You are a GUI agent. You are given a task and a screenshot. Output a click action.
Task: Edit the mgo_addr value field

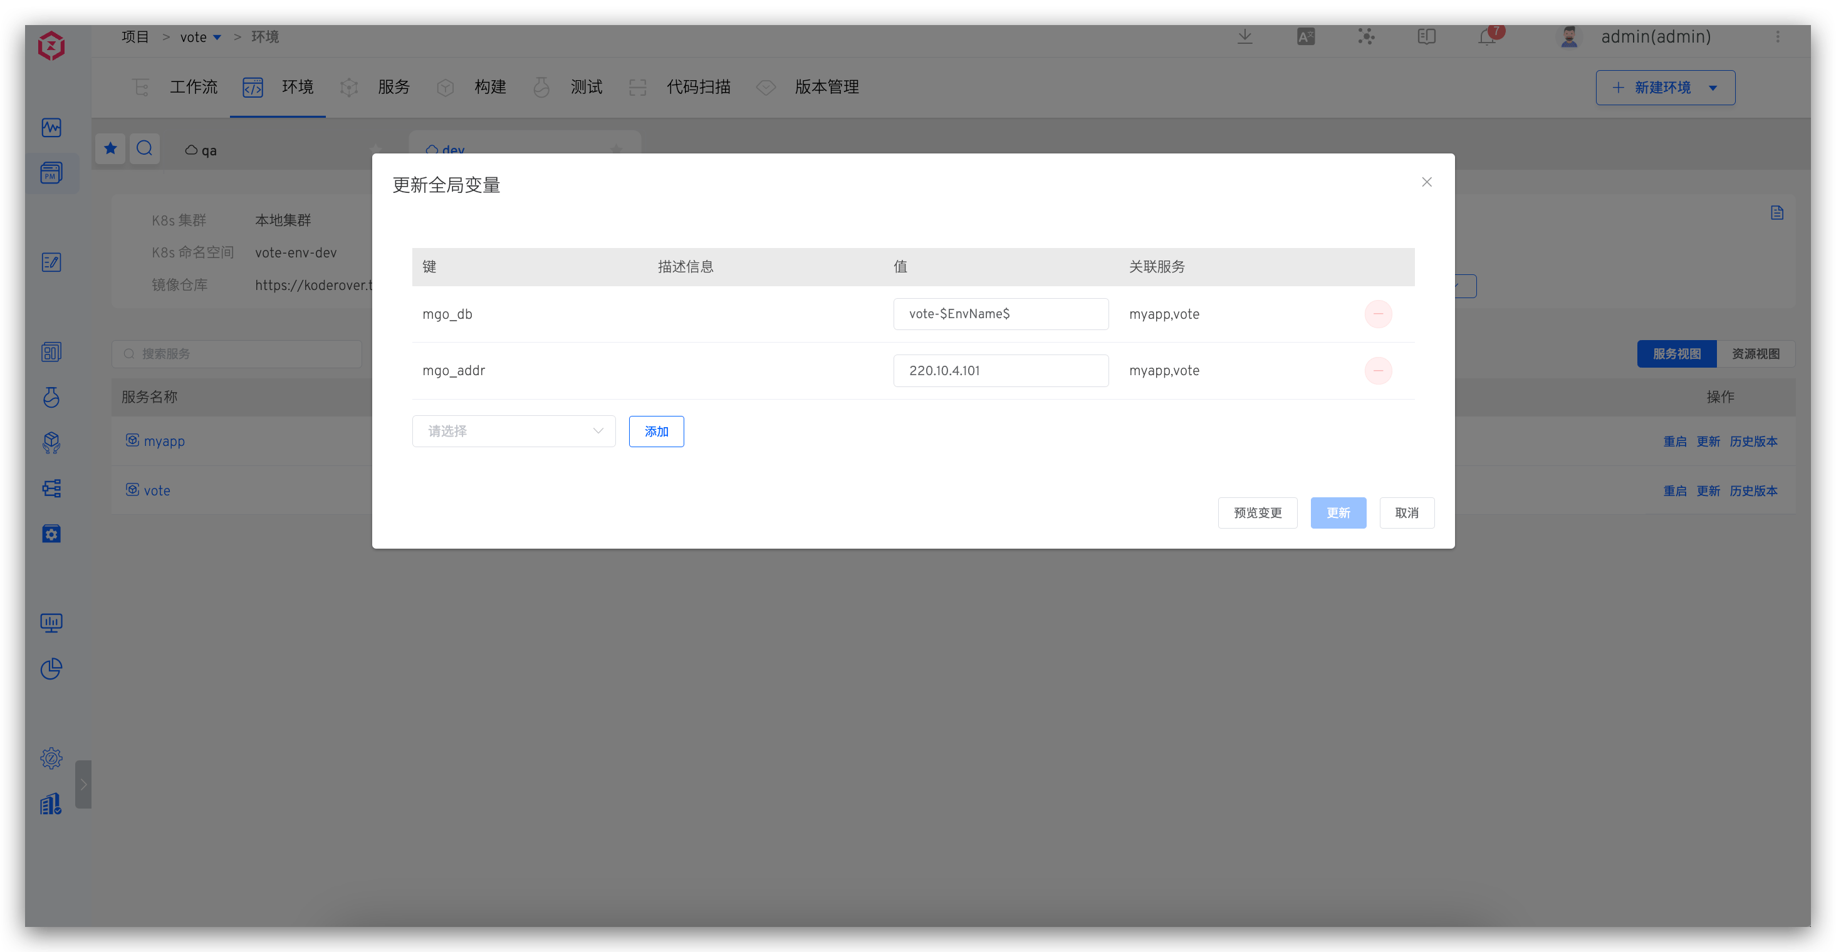[1001, 371]
